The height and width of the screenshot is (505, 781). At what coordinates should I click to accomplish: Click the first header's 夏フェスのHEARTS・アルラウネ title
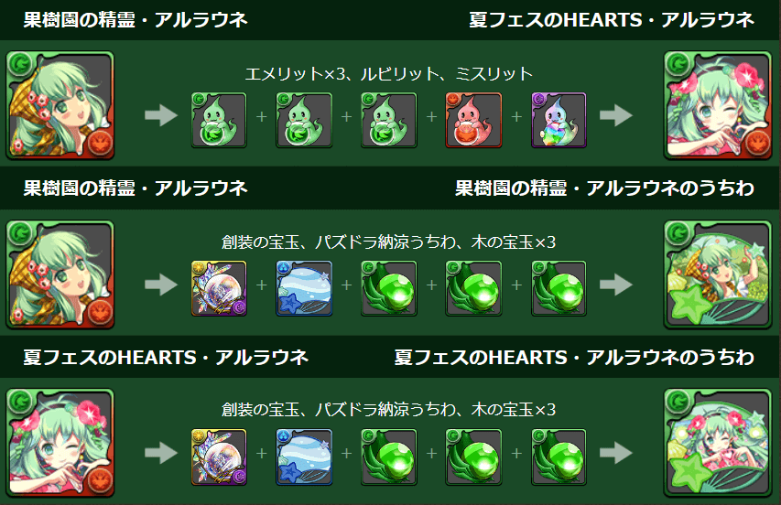coord(611,20)
